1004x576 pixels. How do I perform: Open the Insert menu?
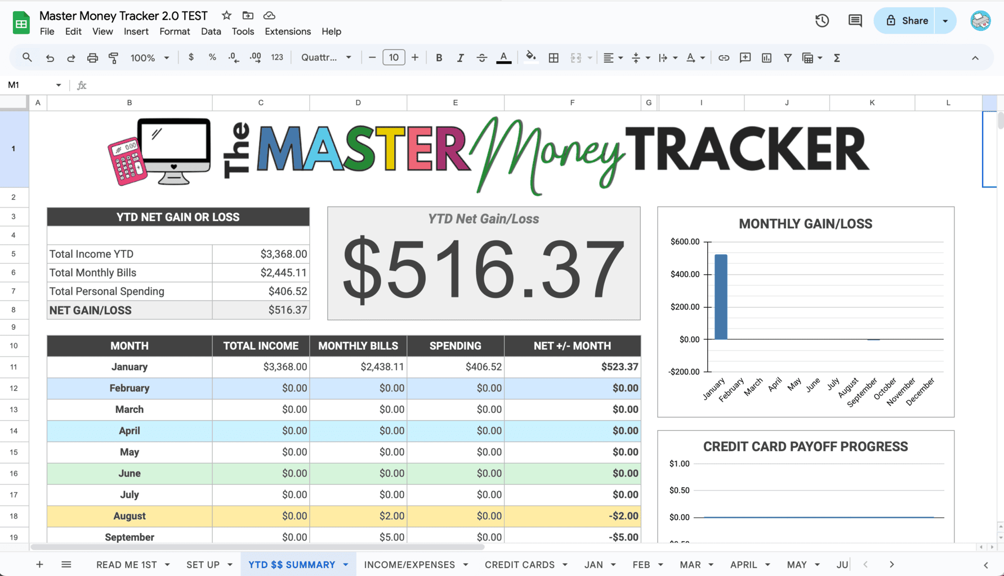point(136,31)
